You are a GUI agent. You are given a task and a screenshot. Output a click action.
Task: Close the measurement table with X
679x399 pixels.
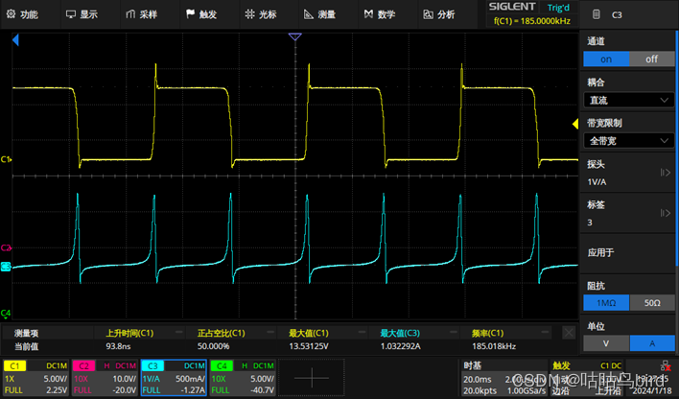click(569, 333)
